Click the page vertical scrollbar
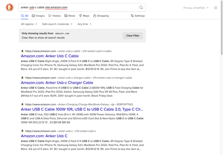223x155 pixels. tap(222, 28)
